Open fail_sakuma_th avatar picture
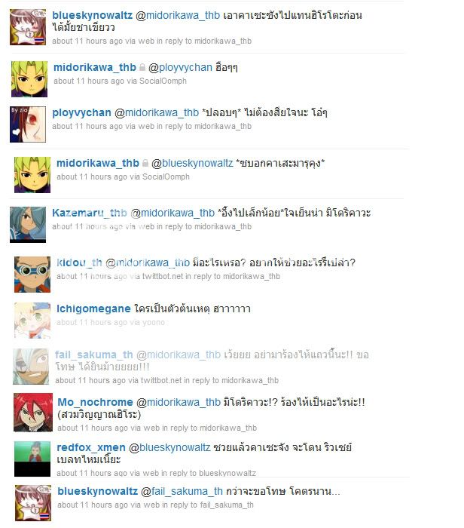The width and height of the screenshot is (464, 528). [31, 367]
